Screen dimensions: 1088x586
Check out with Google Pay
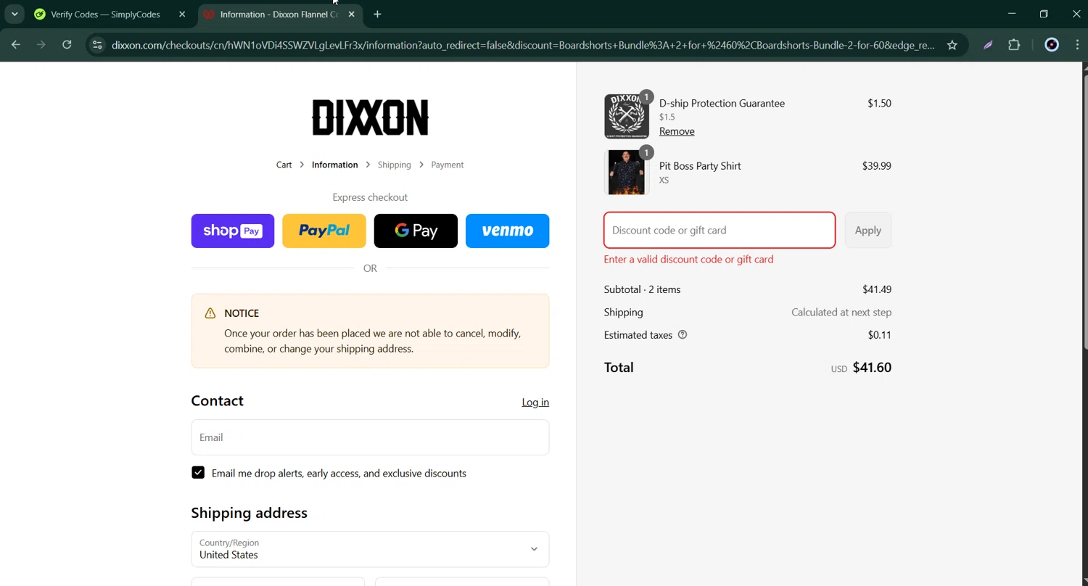pos(416,231)
